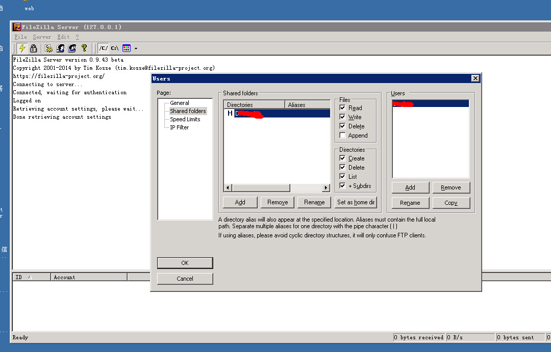Click 'web' desktop icon label

coord(29,9)
